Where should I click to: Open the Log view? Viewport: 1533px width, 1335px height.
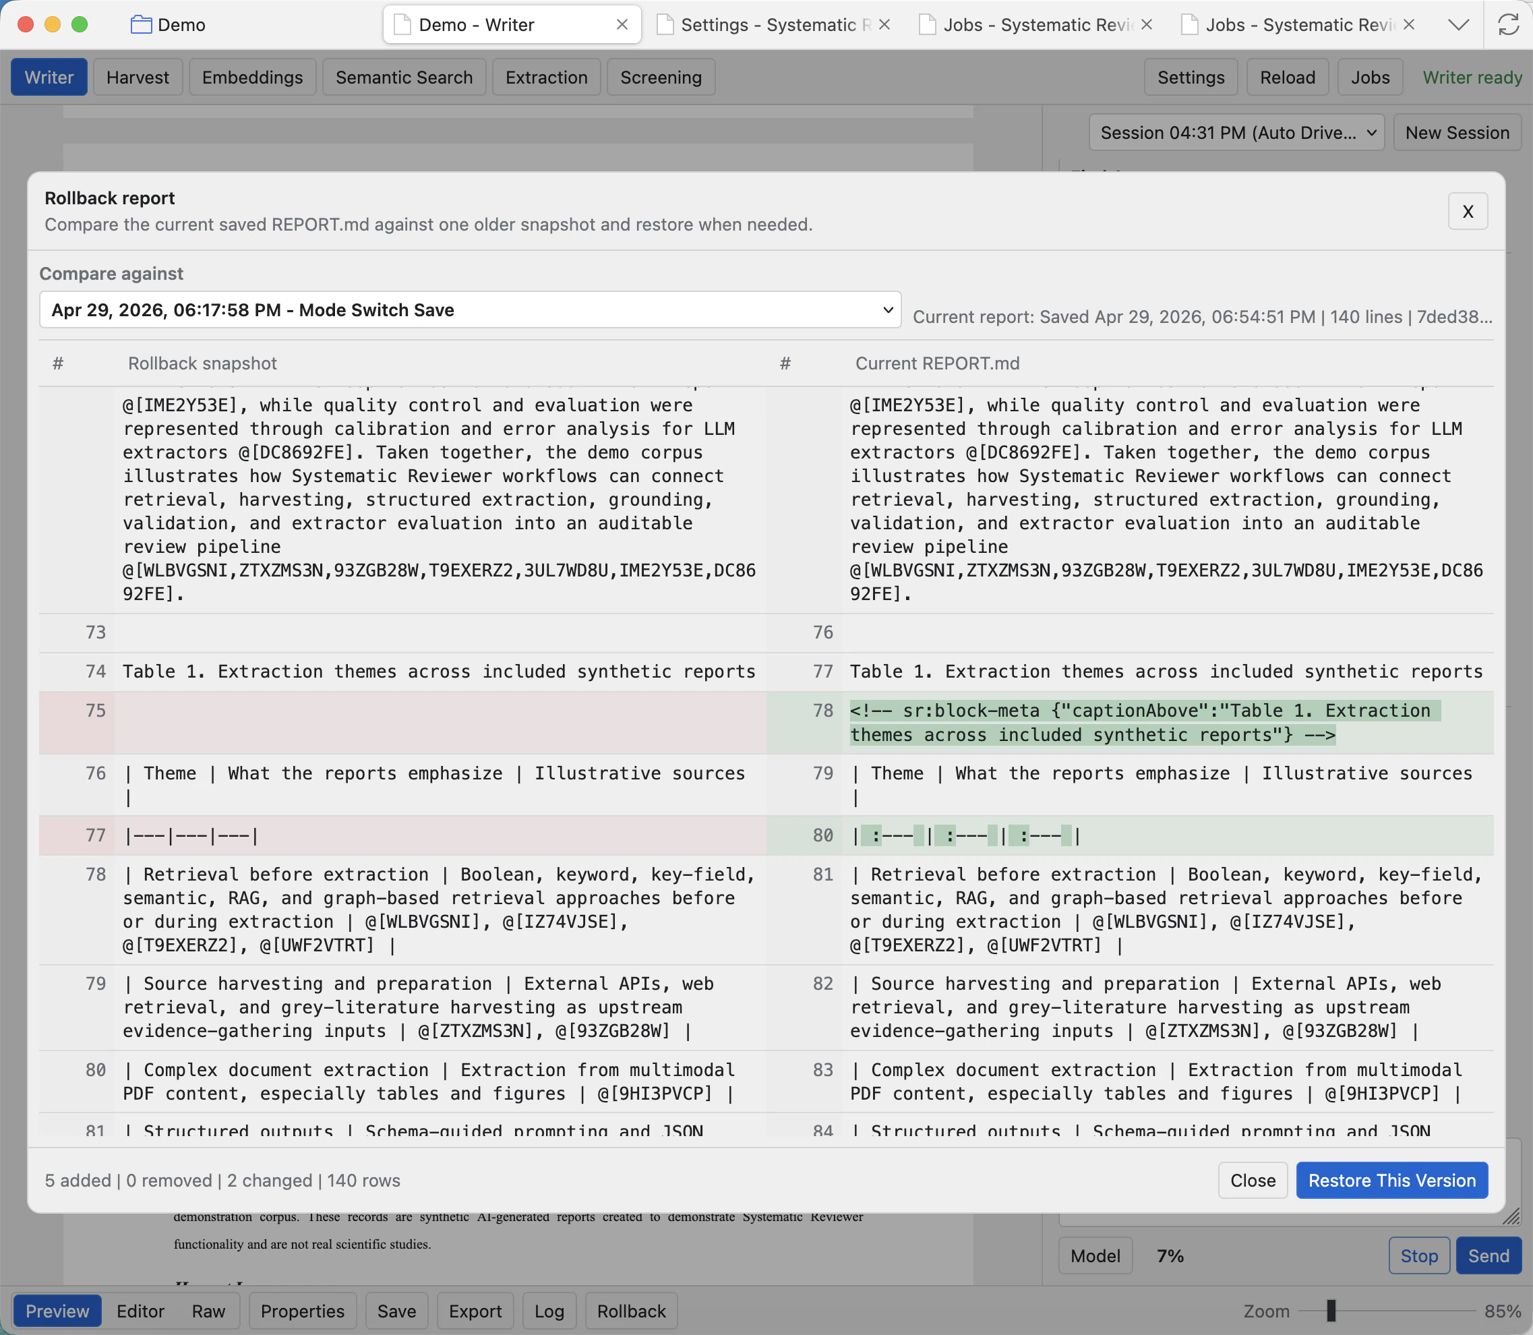coord(549,1311)
